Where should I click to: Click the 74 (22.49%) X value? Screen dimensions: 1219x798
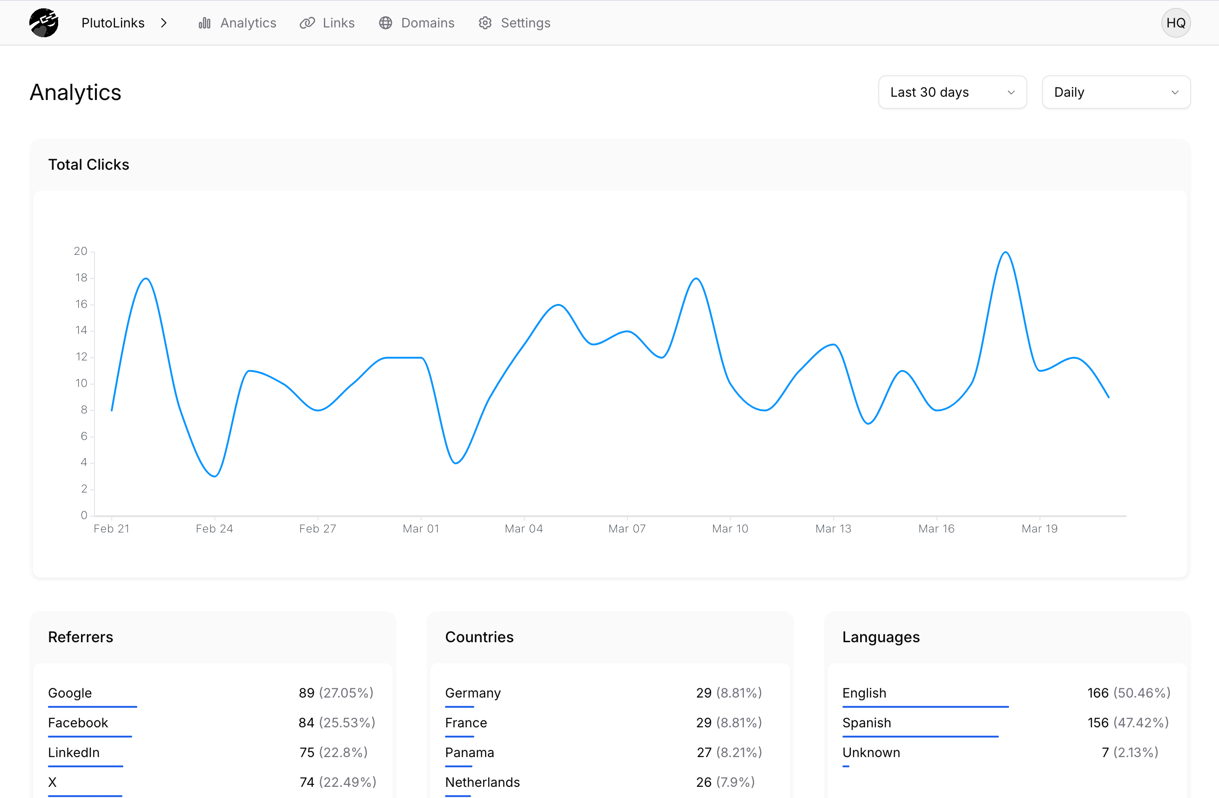[x=338, y=782]
